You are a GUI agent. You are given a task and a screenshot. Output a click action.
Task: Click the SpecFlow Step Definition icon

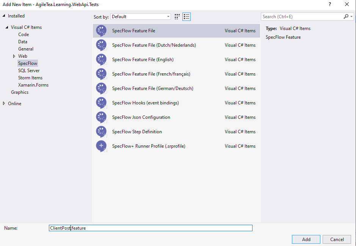(x=101, y=132)
